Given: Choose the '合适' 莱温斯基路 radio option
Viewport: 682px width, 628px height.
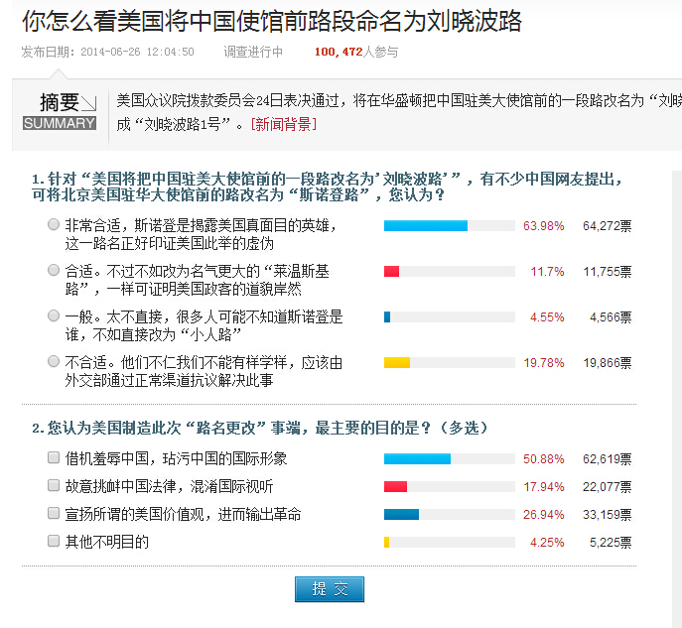Looking at the screenshot, I should [x=54, y=270].
